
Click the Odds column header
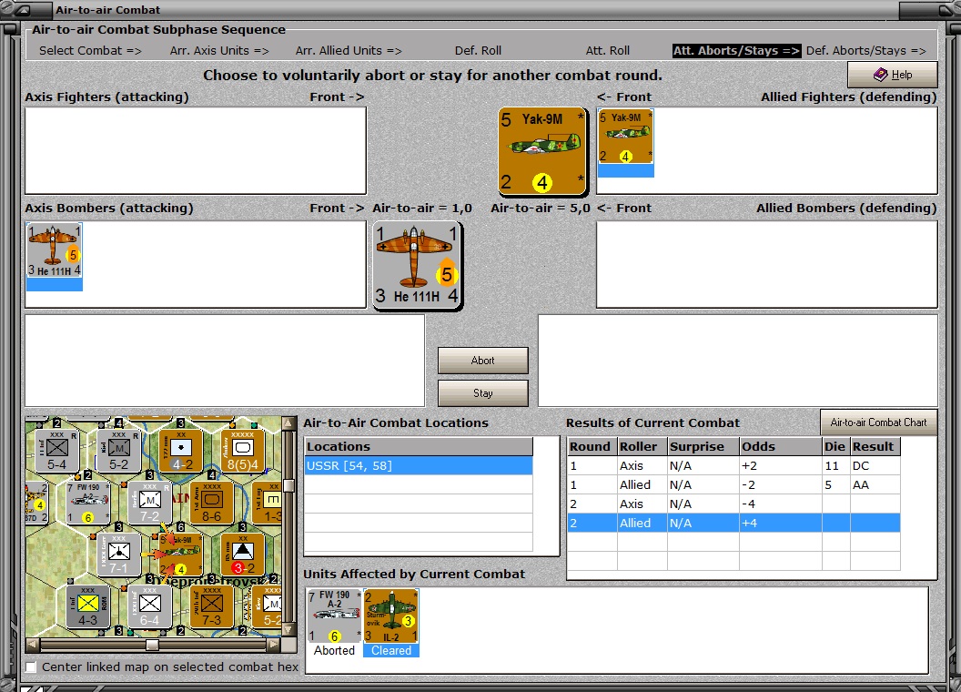(x=780, y=446)
